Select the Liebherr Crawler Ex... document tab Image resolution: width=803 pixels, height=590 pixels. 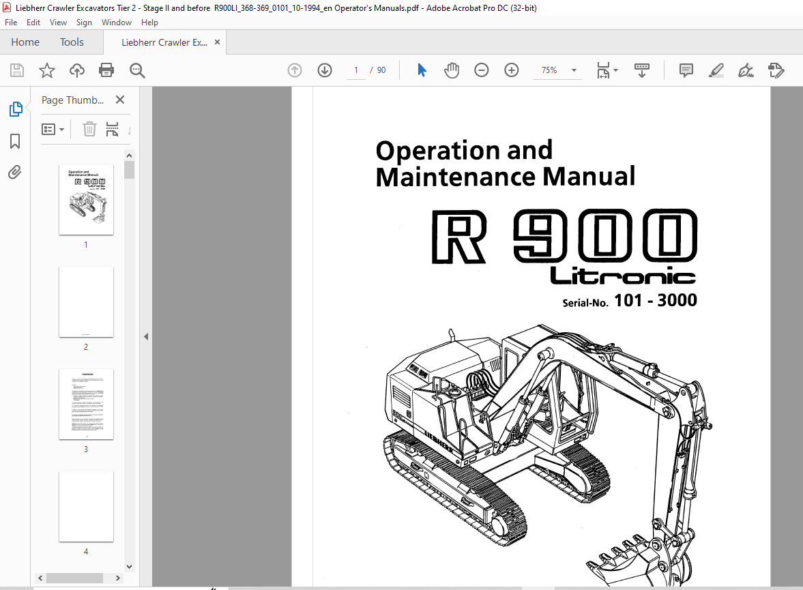click(164, 42)
